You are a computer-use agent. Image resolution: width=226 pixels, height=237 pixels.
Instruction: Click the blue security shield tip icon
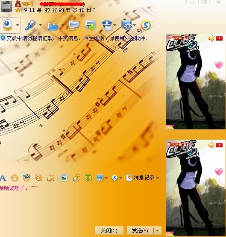3,38
